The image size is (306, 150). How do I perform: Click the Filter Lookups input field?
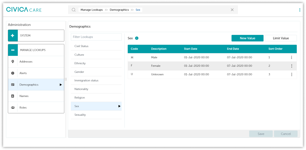click(x=96, y=37)
